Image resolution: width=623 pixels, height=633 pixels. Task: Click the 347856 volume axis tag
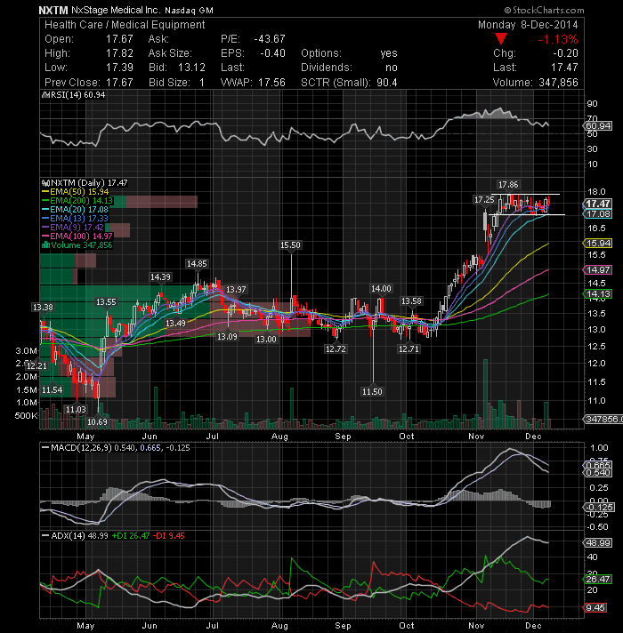[x=603, y=419]
